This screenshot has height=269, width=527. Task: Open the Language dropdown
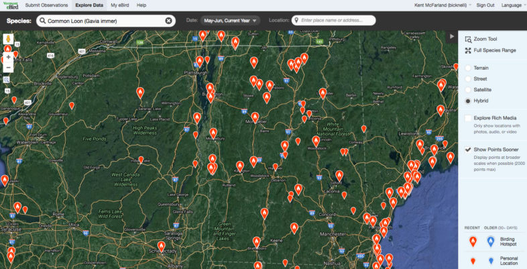[x=513, y=5]
